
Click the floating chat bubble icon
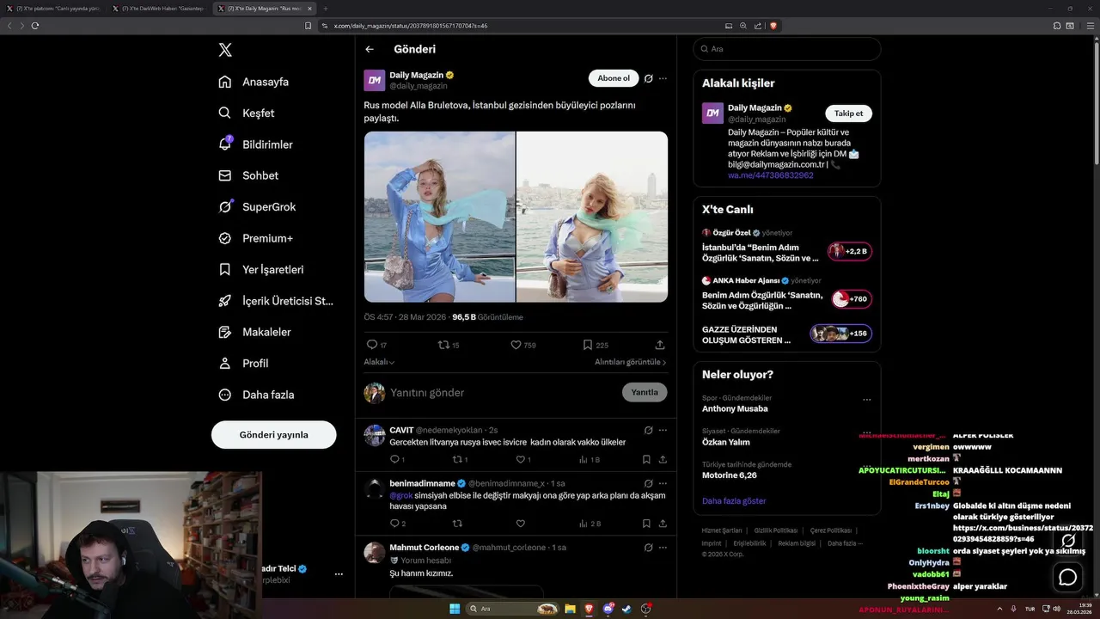coord(1068,577)
